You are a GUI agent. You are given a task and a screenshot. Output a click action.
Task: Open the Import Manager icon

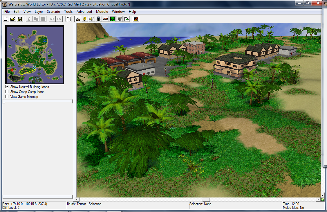click(x=127, y=19)
